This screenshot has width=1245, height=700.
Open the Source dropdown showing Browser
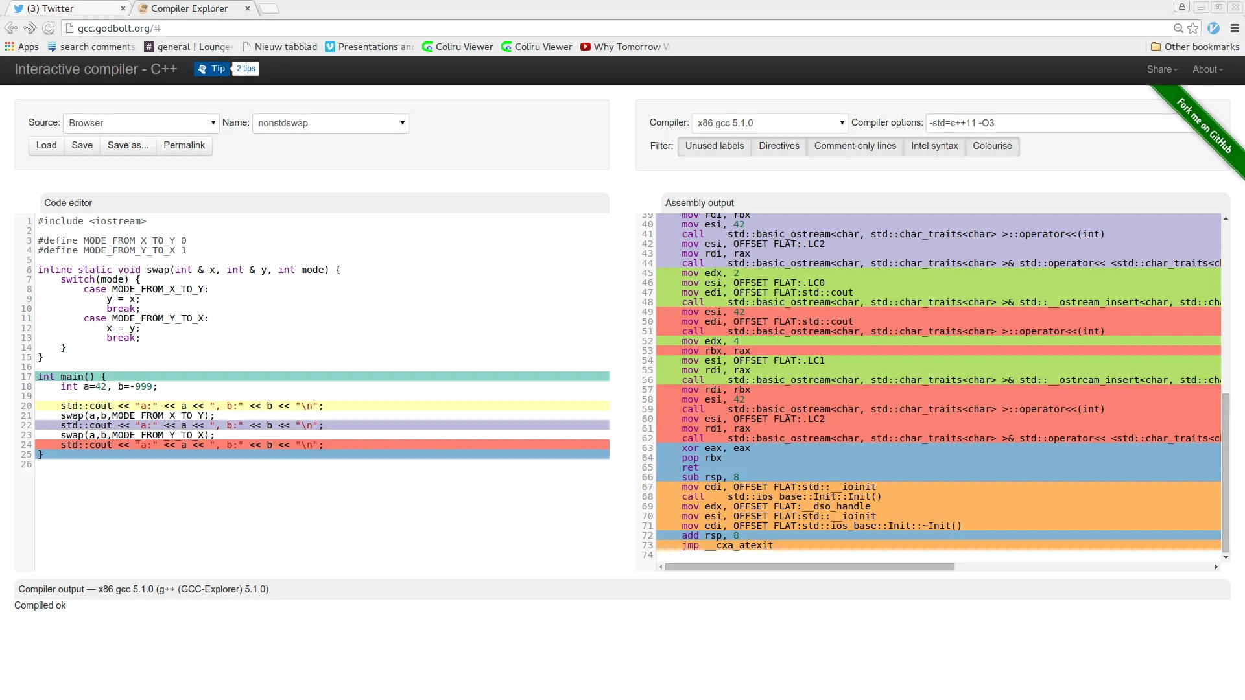(141, 123)
